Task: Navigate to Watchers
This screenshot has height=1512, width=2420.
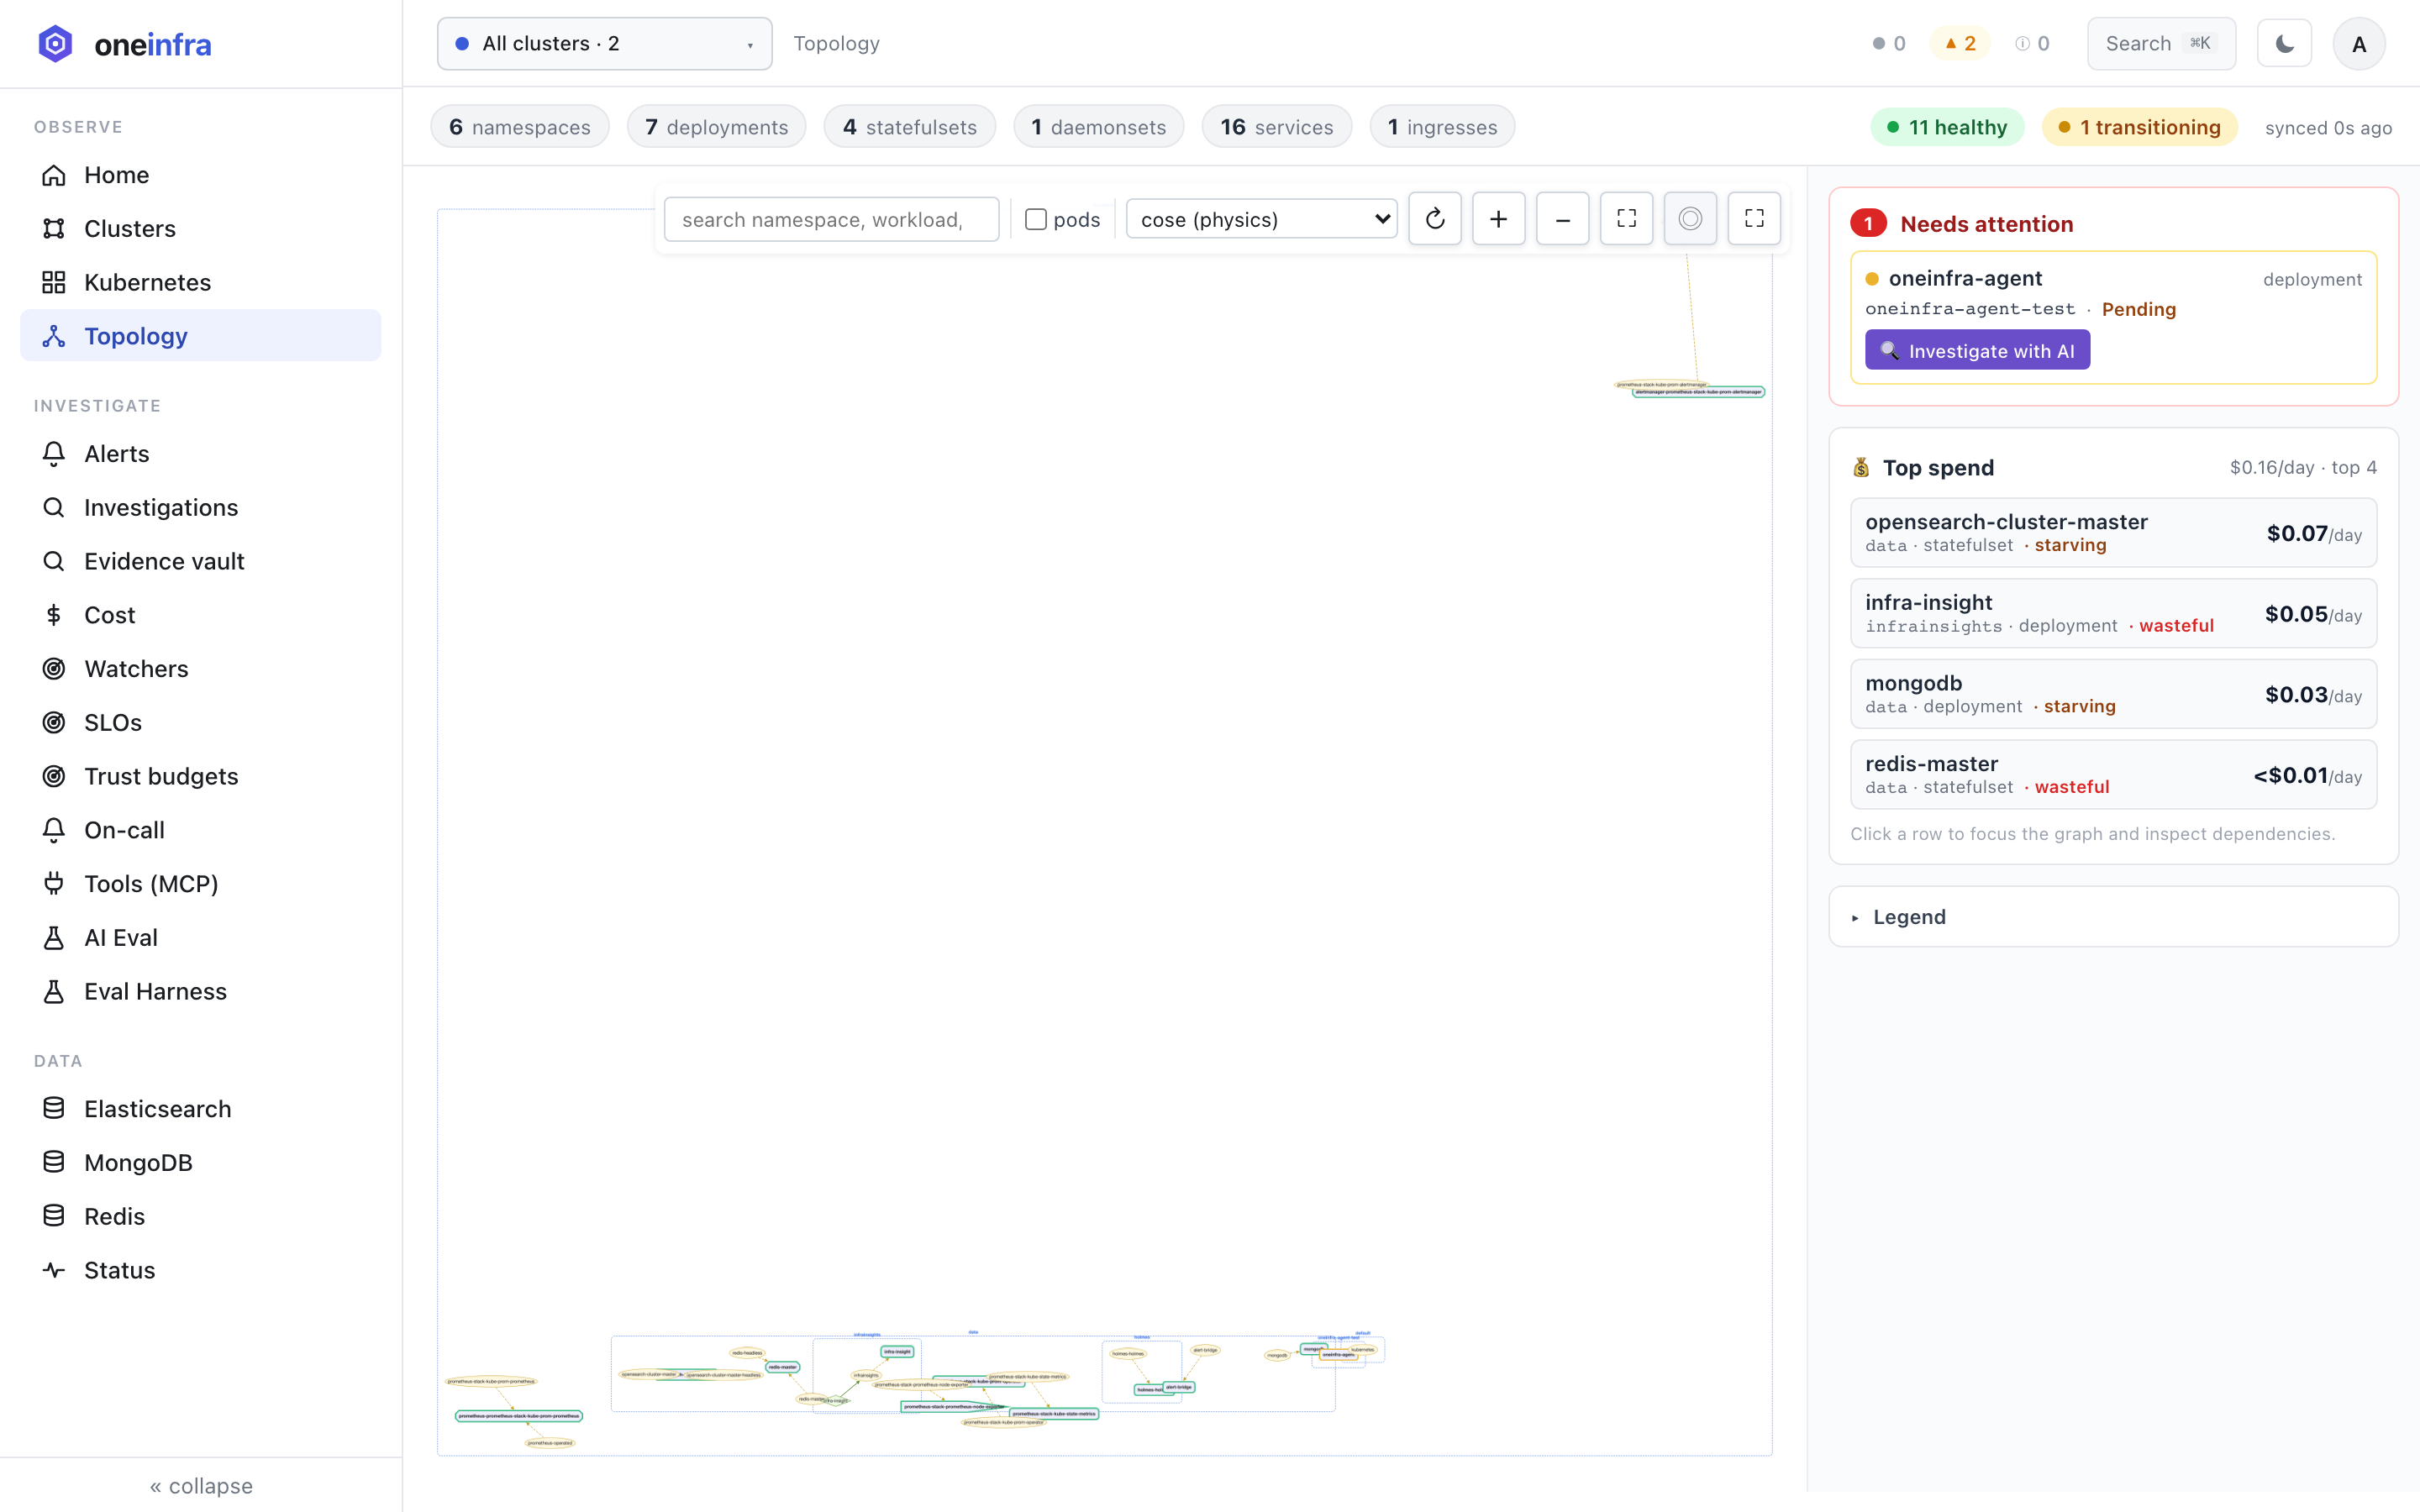Action: coord(200,669)
